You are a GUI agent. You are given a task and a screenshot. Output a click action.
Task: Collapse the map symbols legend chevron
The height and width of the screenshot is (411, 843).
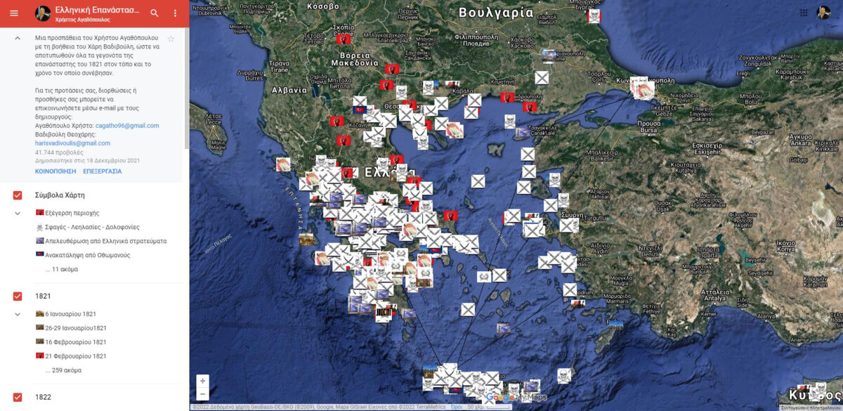(17, 213)
